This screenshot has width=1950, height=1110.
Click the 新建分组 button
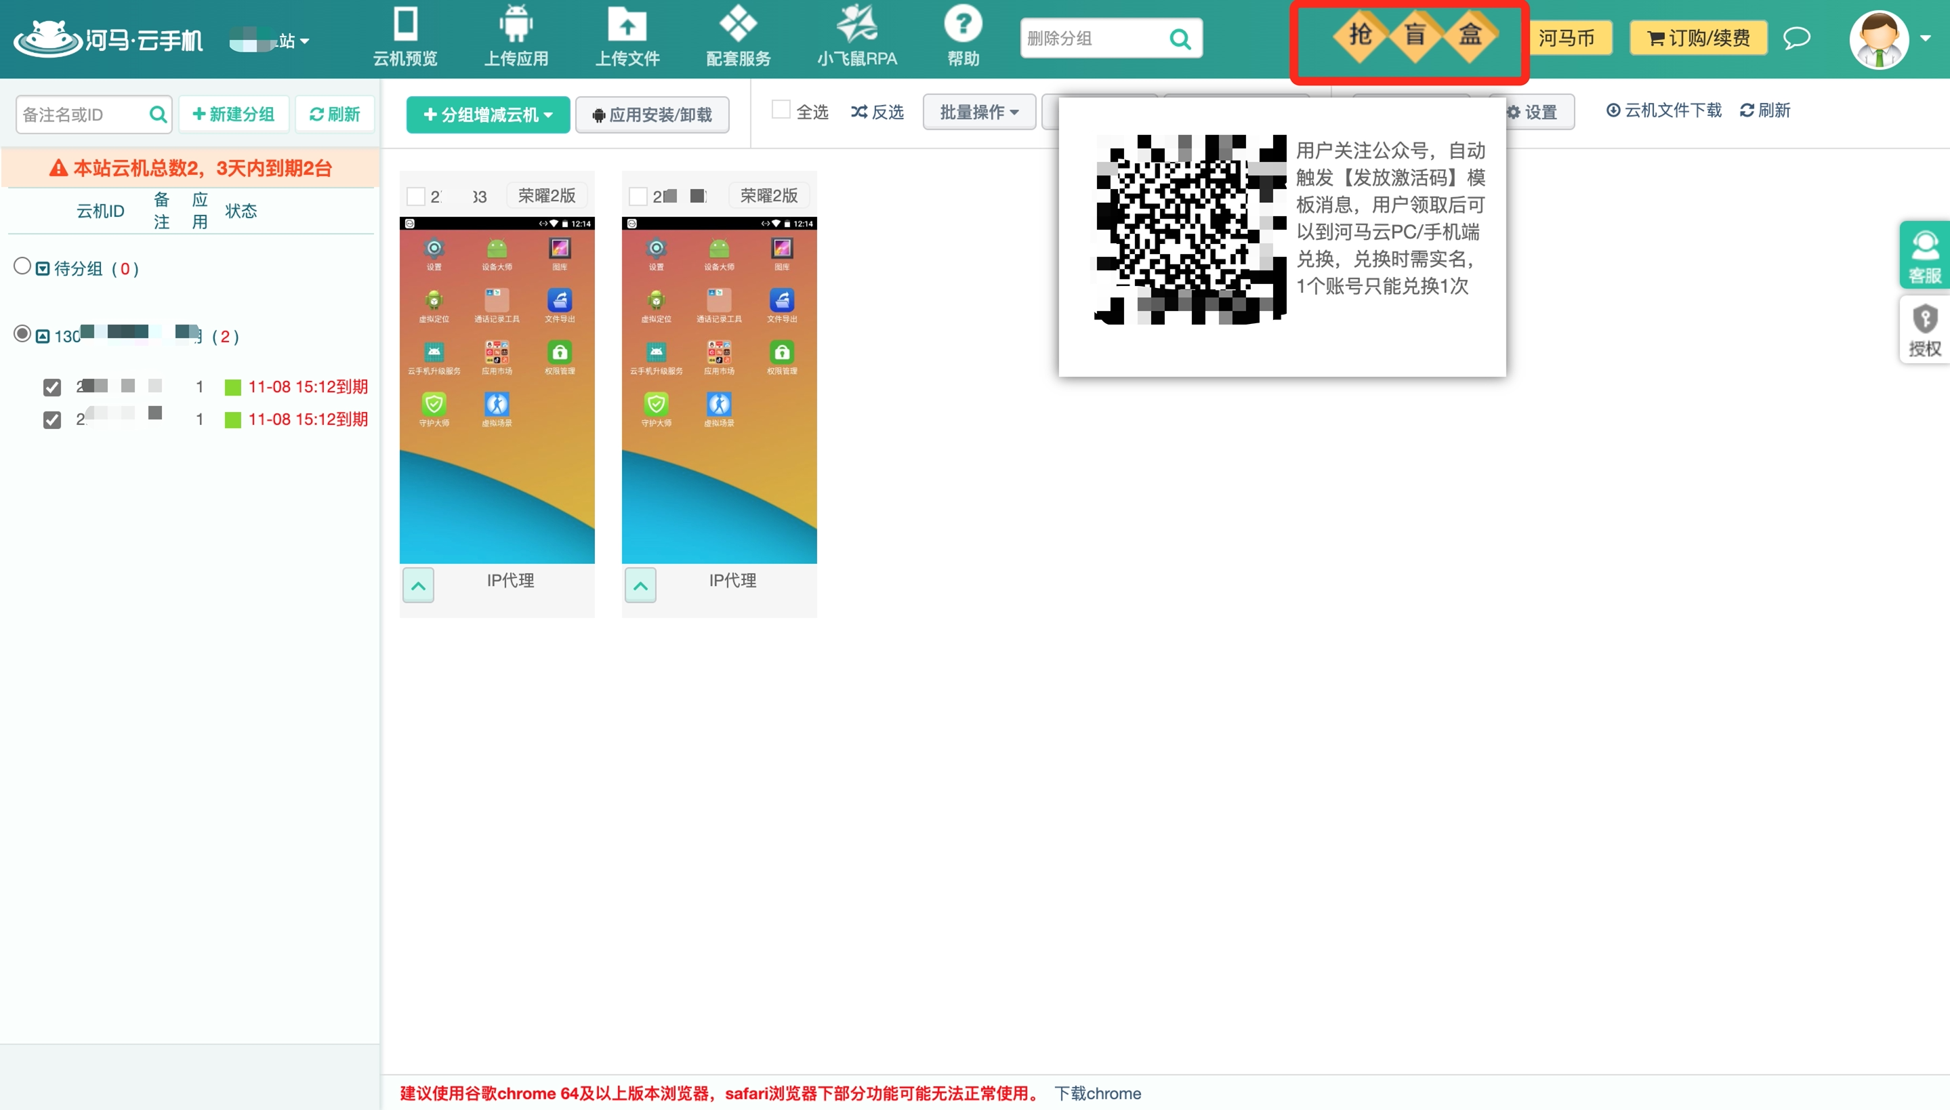click(233, 115)
